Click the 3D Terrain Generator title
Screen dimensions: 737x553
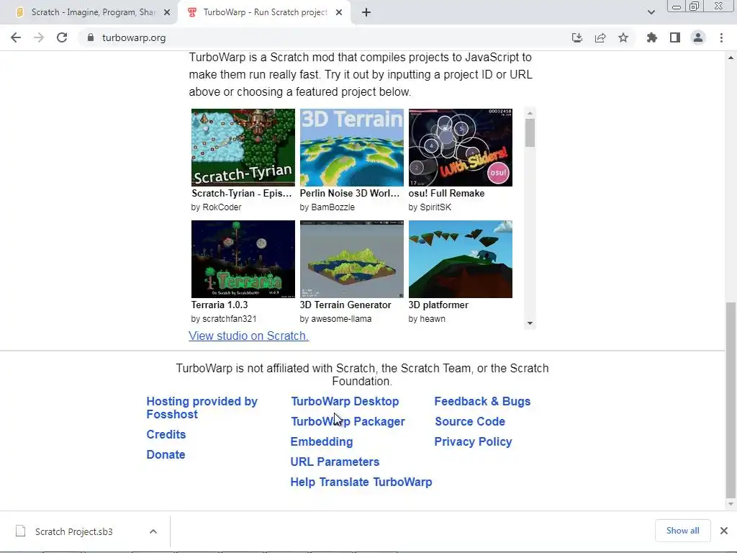pos(345,305)
